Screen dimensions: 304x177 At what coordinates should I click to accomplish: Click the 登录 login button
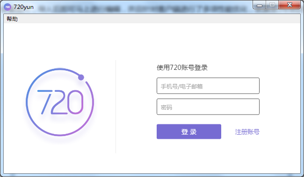click(x=189, y=132)
